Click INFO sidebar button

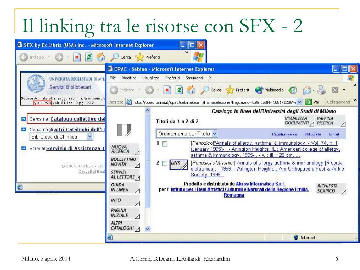(125, 200)
